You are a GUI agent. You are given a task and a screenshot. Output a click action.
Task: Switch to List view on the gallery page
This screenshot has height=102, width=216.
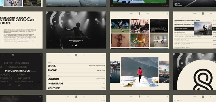[167, 17]
